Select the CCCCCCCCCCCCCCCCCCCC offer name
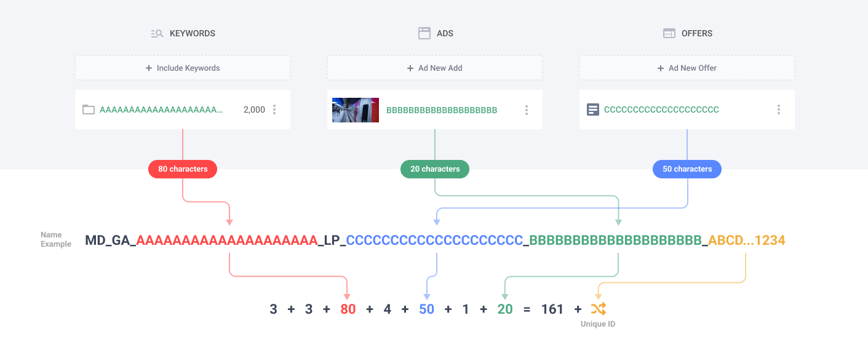868x350 pixels. (661, 110)
